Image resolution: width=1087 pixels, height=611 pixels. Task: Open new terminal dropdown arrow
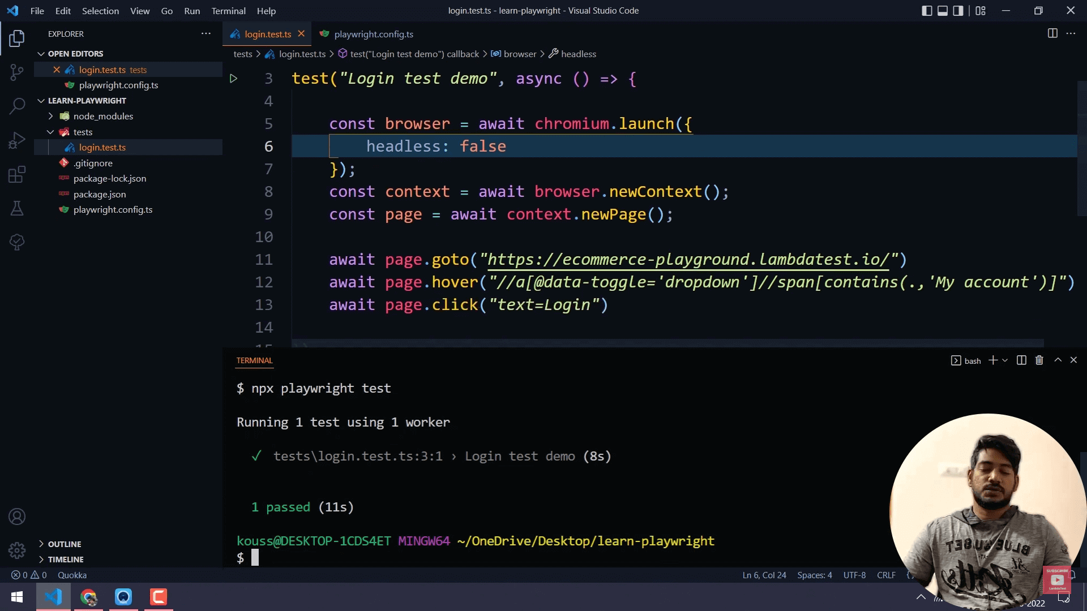[x=1005, y=360]
